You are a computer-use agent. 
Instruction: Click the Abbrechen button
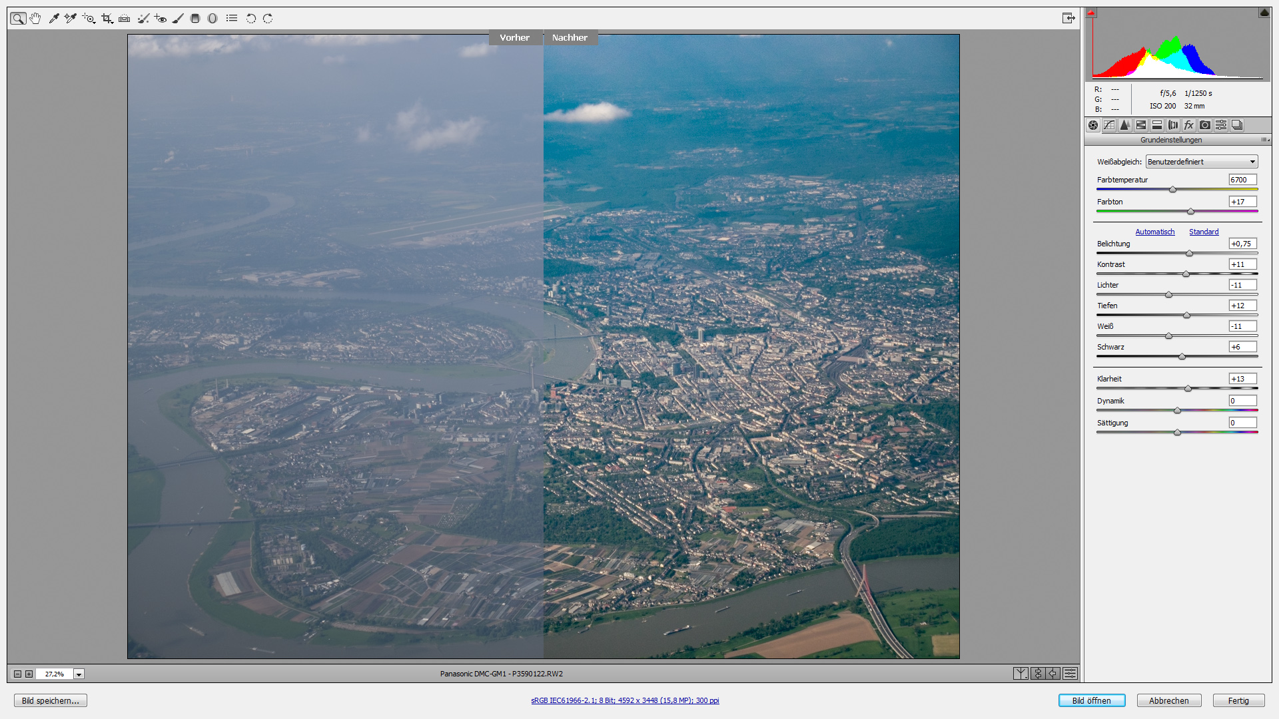(x=1169, y=700)
